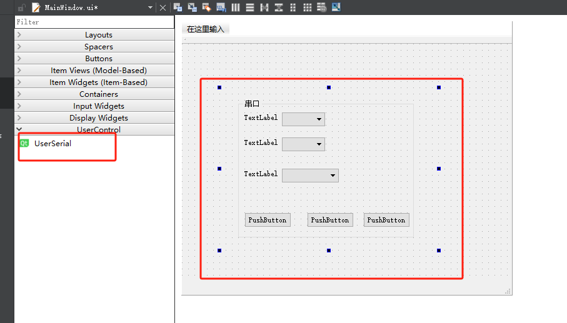Select the UserSerial custom widget
Screen dimensions: 567x323
(53, 144)
